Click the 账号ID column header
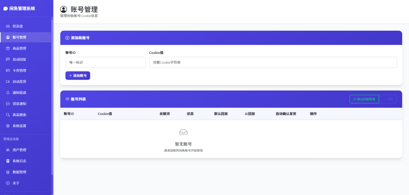The width and height of the screenshot is (409, 195). coord(69,114)
